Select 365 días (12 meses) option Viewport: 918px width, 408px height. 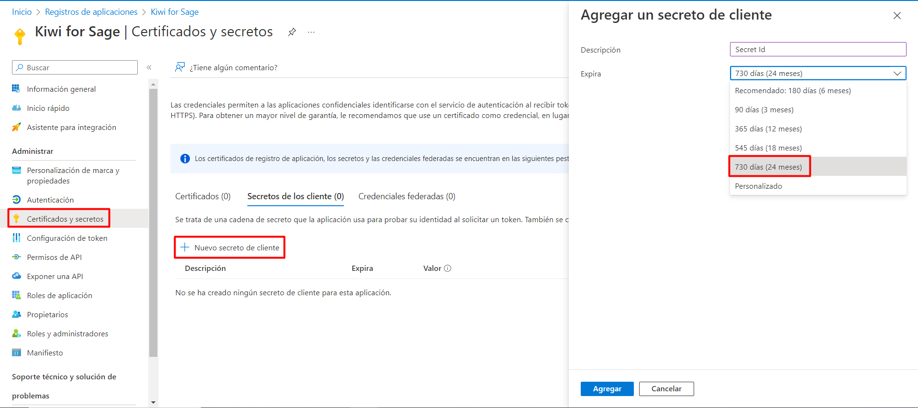[818, 129]
